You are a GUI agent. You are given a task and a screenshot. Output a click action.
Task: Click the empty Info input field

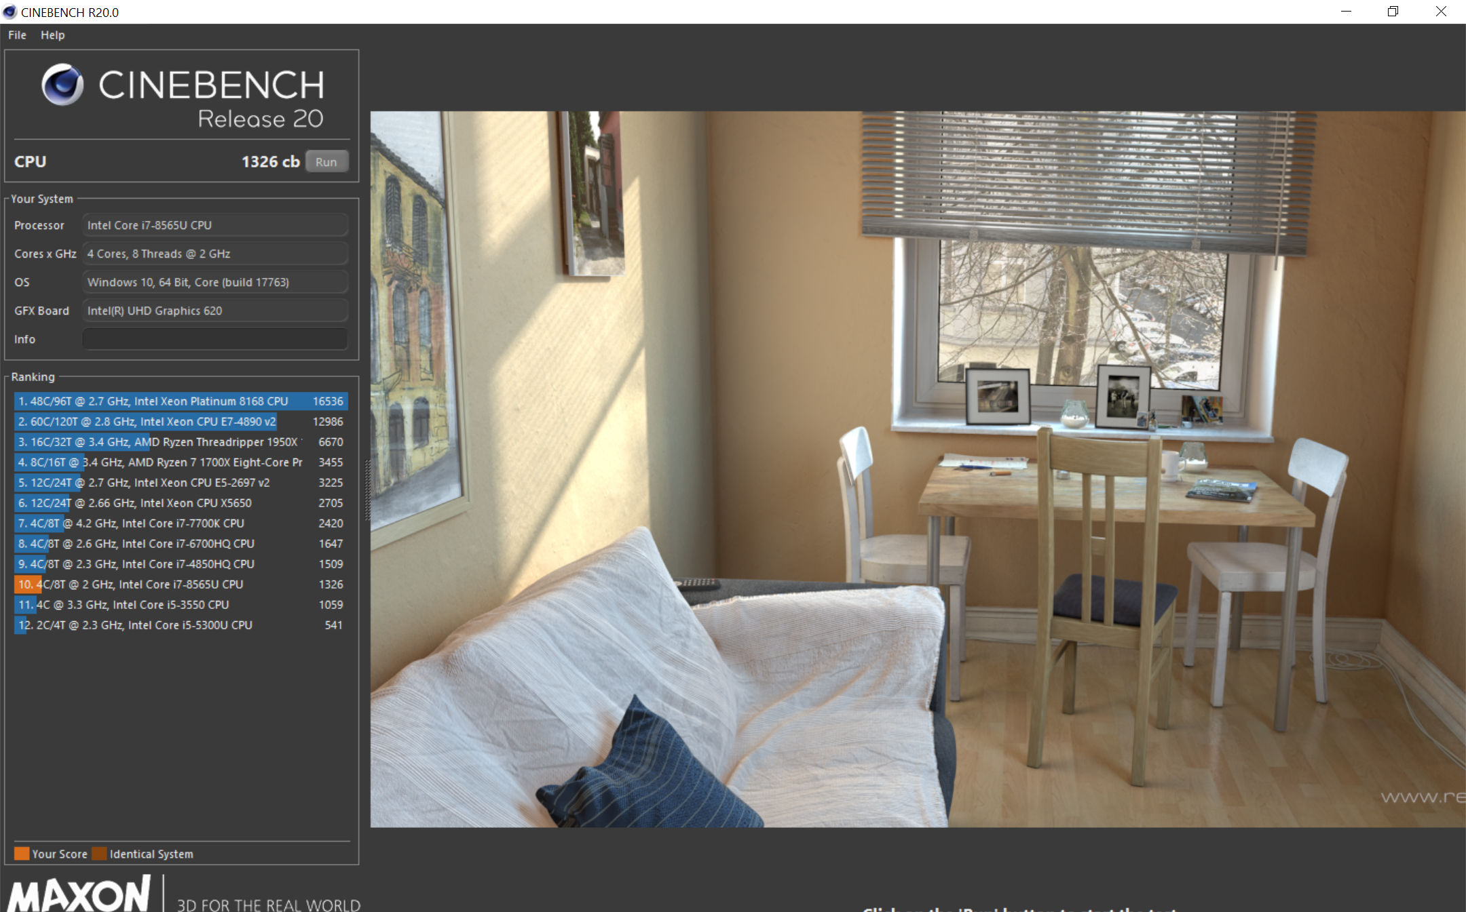(x=214, y=339)
